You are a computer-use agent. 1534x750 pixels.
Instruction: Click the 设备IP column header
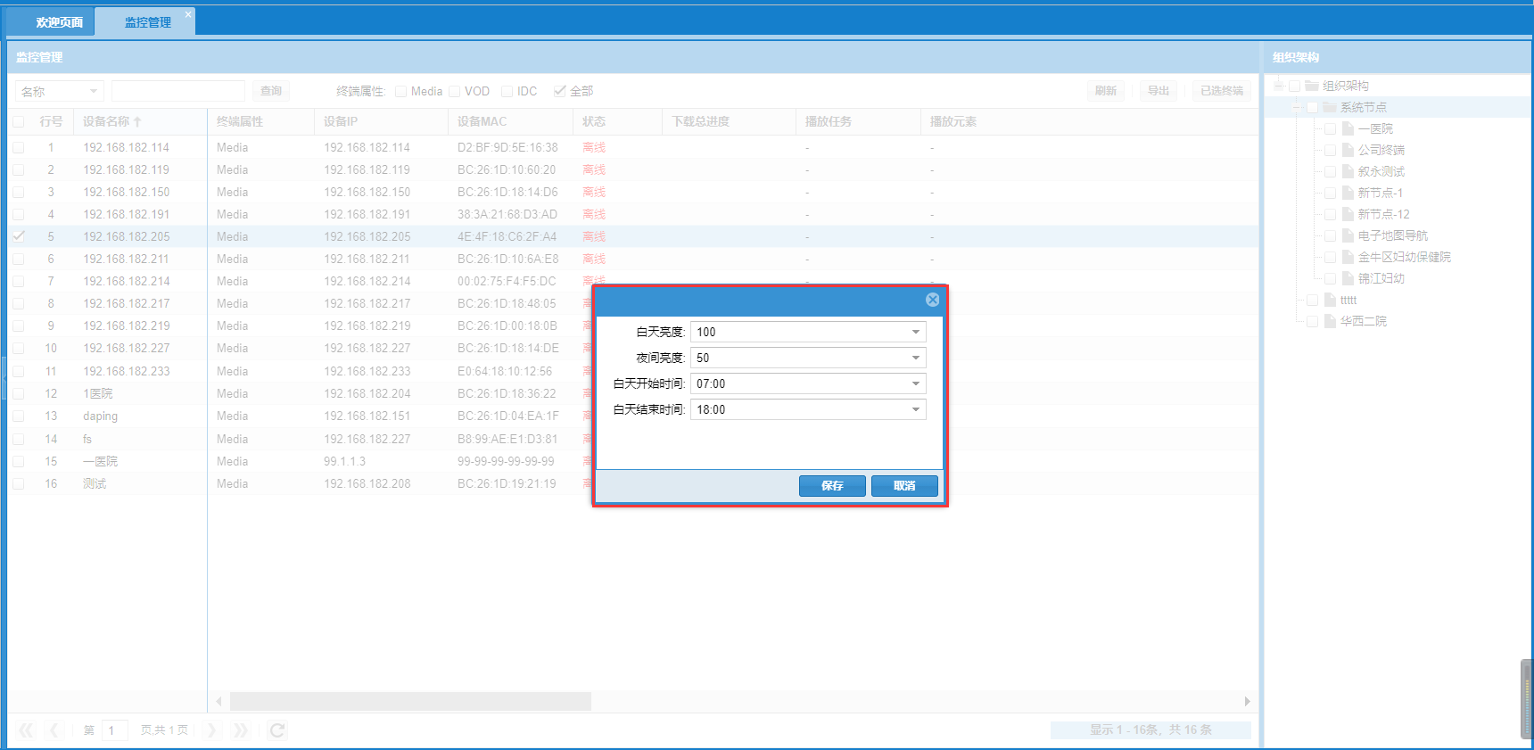click(381, 121)
